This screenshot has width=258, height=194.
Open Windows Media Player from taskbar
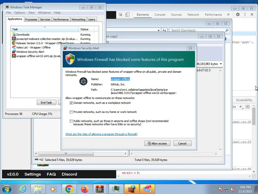click(53, 189)
